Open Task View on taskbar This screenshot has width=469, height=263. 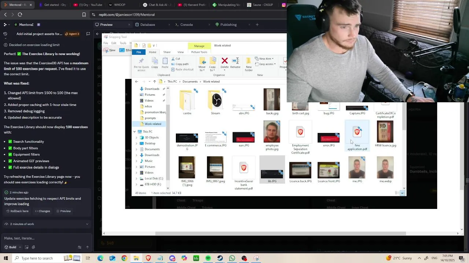point(88,258)
